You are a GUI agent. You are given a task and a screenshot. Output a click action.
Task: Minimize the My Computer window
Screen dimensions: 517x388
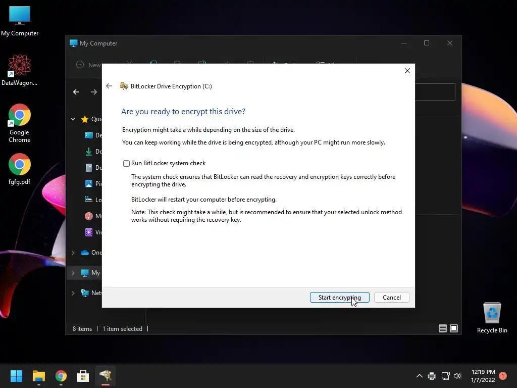coord(403,43)
